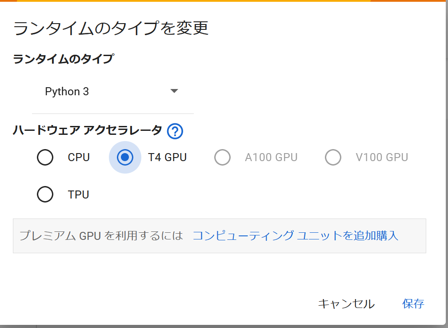Select the T4 GPU radio button
The height and width of the screenshot is (328, 448).
(125, 158)
